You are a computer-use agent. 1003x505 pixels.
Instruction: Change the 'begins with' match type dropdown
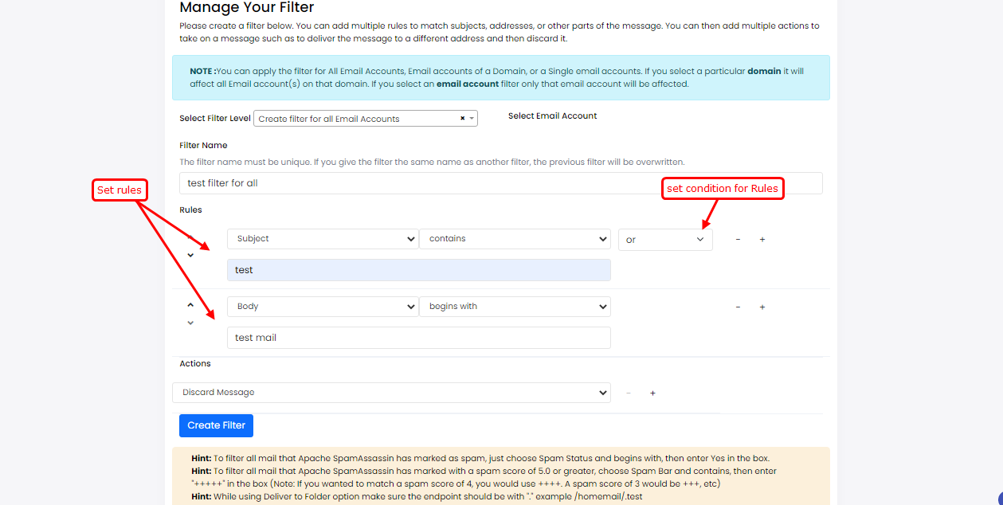pyautogui.click(x=515, y=307)
